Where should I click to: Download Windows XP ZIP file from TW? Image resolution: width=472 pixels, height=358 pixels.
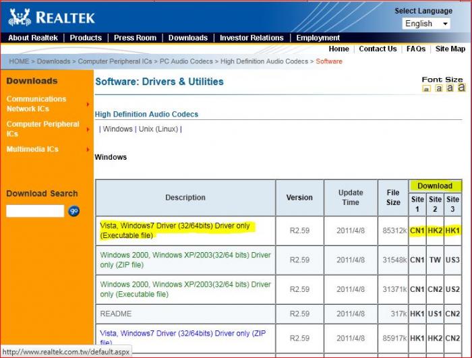coord(435,260)
